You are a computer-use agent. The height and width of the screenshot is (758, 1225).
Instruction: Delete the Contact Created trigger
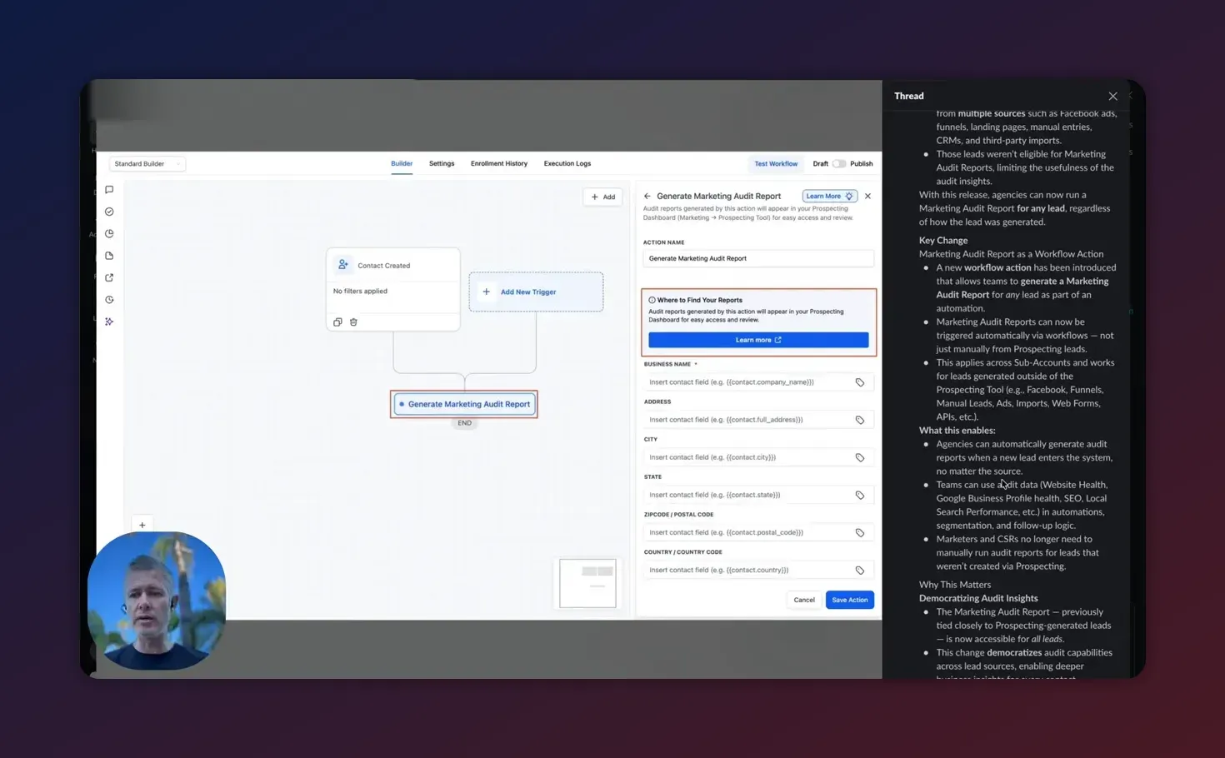coord(353,322)
